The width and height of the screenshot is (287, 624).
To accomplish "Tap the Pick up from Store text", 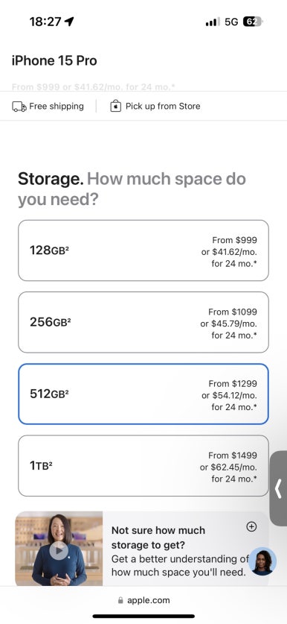I will pos(163,107).
